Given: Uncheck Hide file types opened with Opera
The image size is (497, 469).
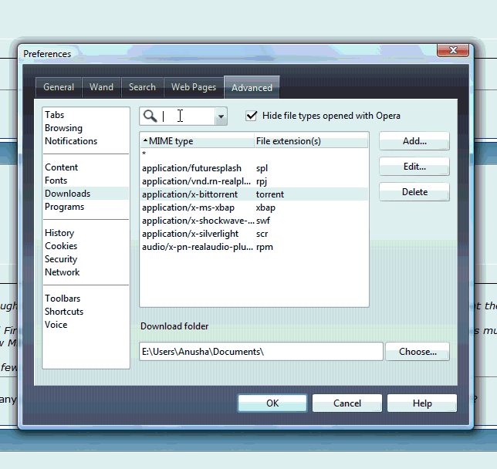Looking at the screenshot, I should pos(252,116).
